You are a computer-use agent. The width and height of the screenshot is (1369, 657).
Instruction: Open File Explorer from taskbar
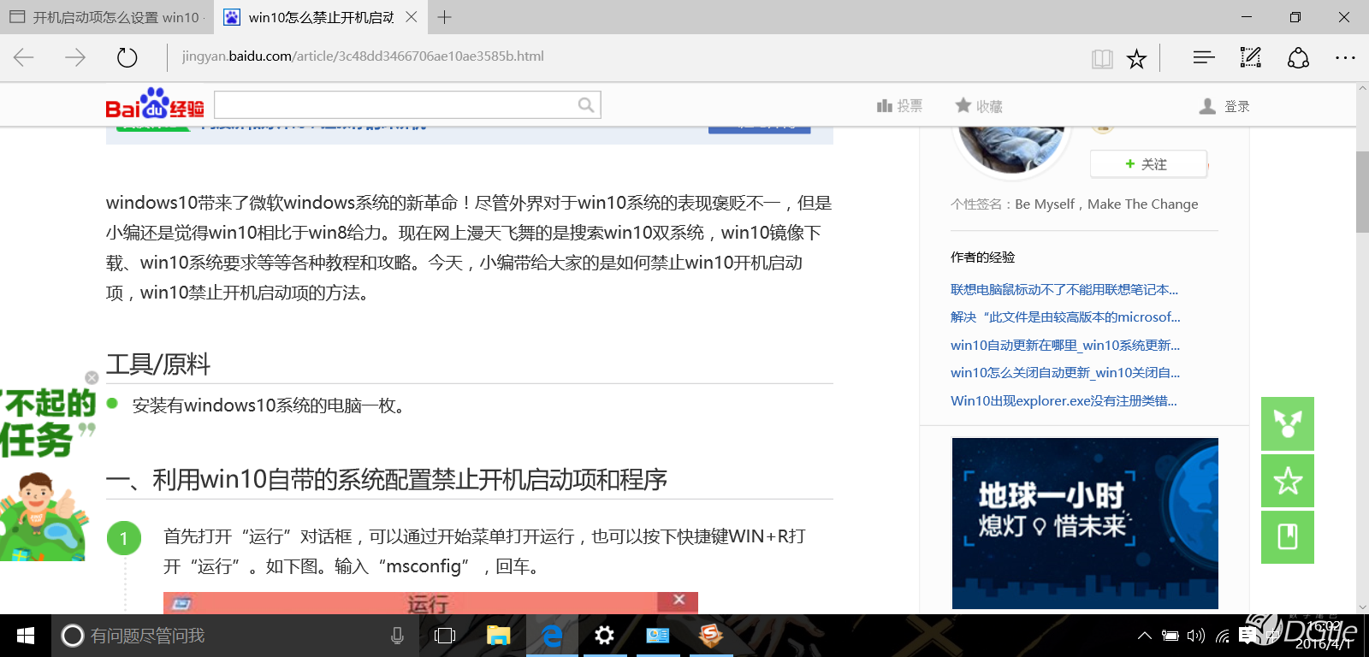498,636
